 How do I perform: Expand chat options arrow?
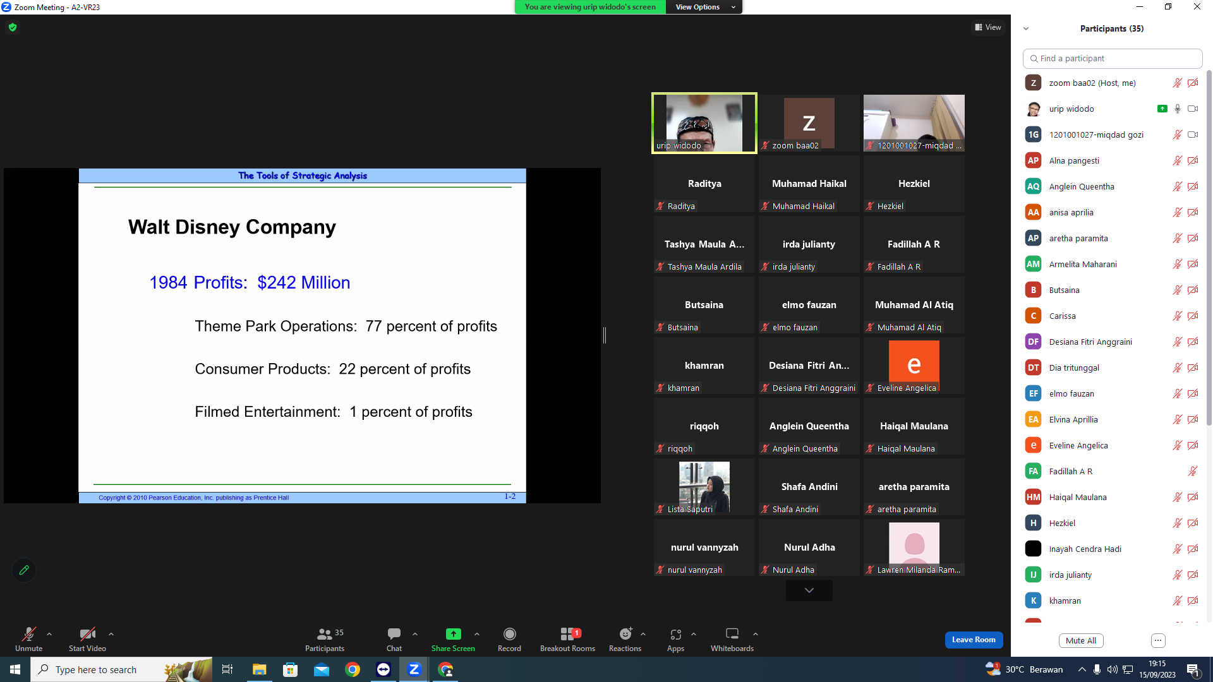(415, 634)
